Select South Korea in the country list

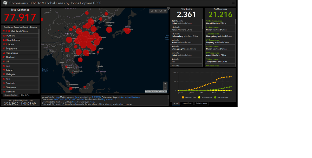click(14, 40)
